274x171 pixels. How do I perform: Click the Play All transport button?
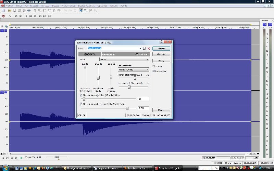(x=16, y=16)
